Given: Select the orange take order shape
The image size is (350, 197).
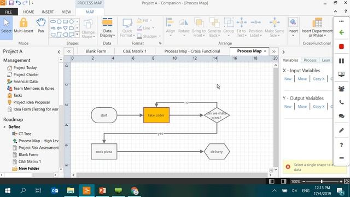Looking at the screenshot, I should [x=156, y=115].
